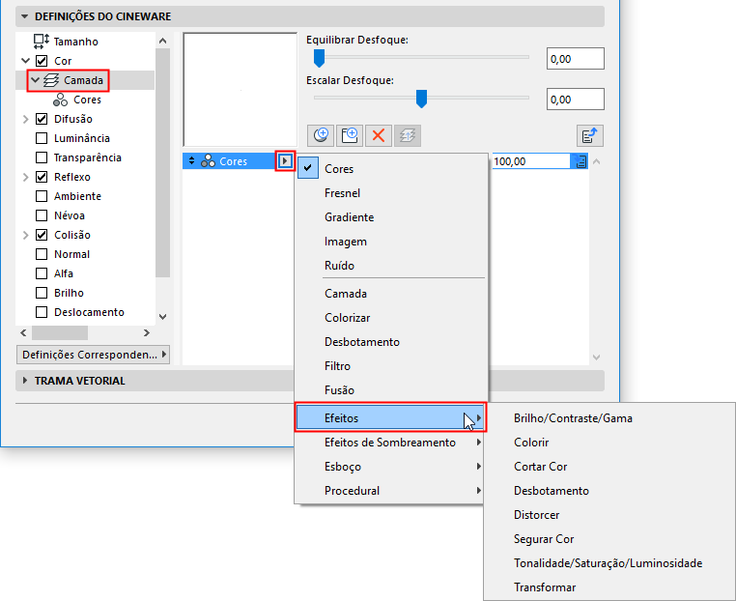Screen dimensions: 736x601
Task: Select Fresnel from the shader menu
Action: [391, 193]
